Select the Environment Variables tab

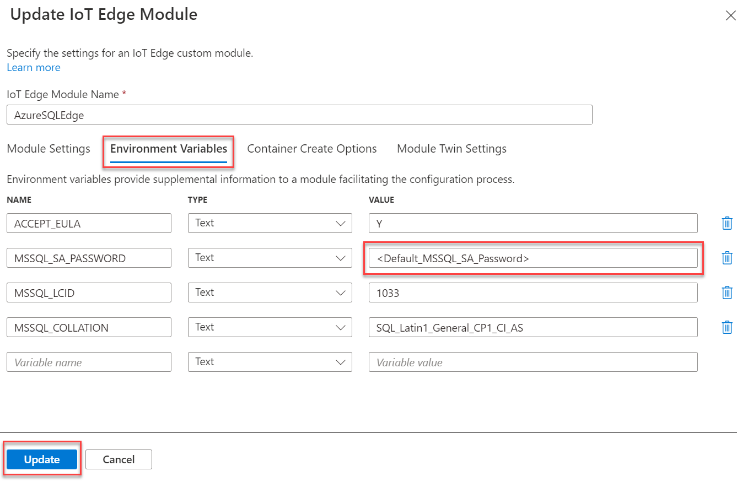(169, 149)
